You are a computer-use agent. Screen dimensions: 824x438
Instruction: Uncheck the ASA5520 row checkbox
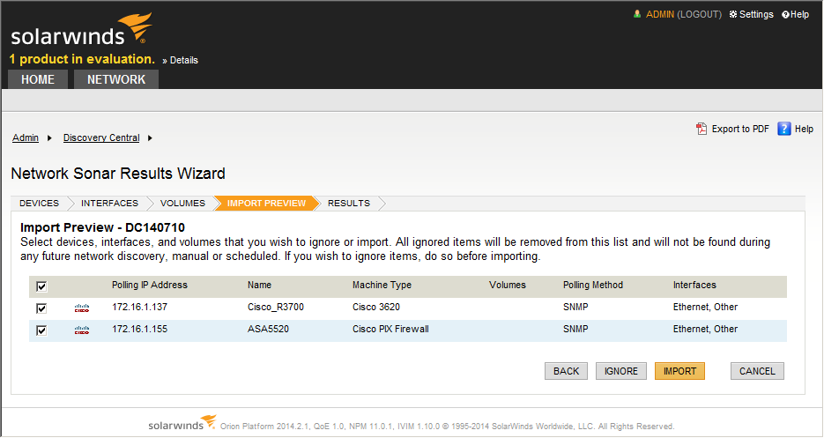click(x=41, y=330)
